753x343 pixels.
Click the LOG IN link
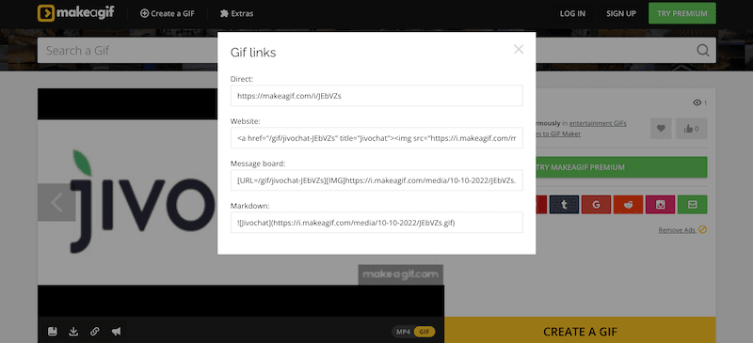pos(572,13)
